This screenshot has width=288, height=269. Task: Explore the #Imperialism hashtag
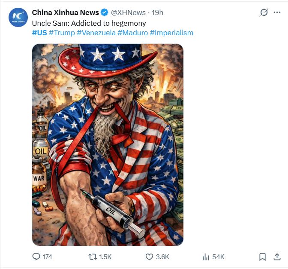click(171, 33)
